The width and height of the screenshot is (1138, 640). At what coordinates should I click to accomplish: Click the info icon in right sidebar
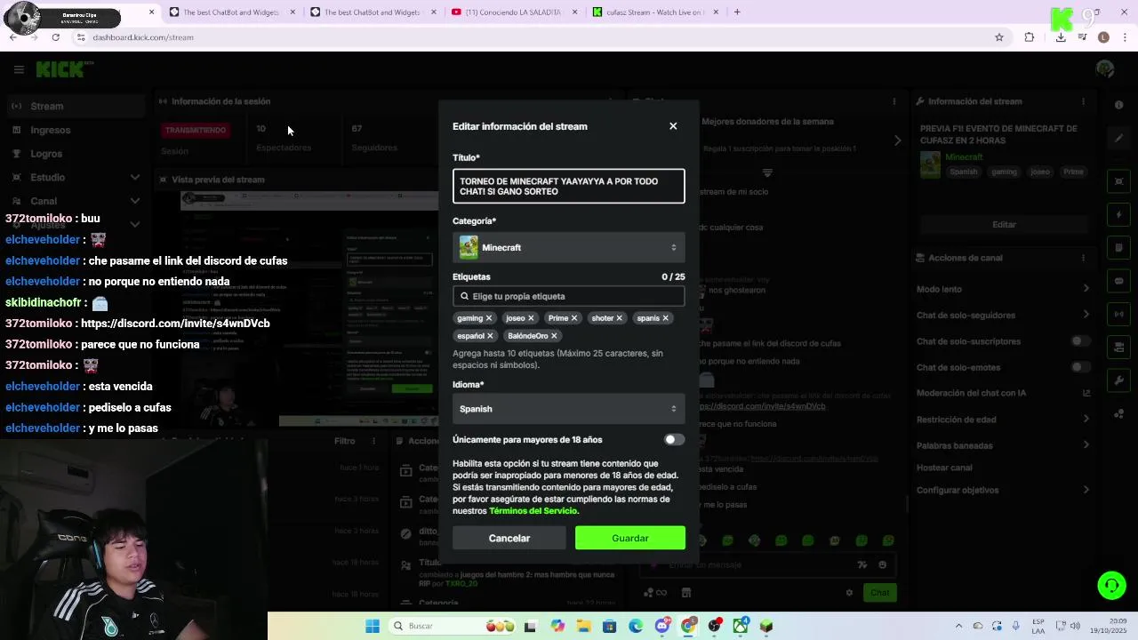(1119, 105)
